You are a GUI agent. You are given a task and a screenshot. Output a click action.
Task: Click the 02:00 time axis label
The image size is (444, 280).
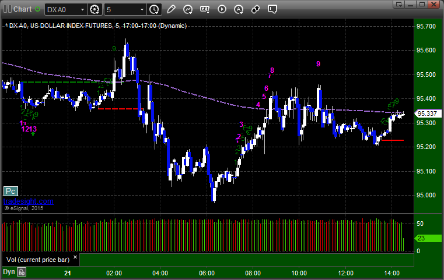pos(114,273)
